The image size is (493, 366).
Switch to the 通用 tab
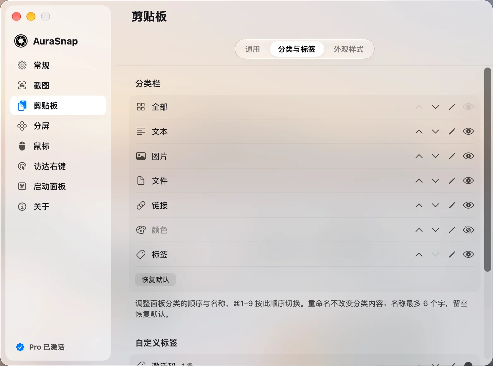click(x=253, y=49)
